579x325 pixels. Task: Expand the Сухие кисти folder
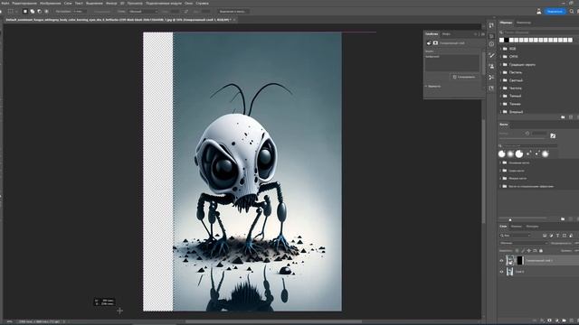click(500, 171)
